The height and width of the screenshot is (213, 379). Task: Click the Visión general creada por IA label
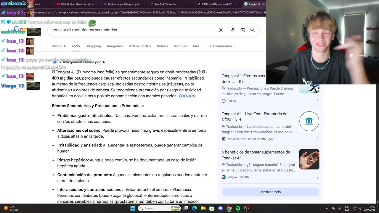[82, 62]
